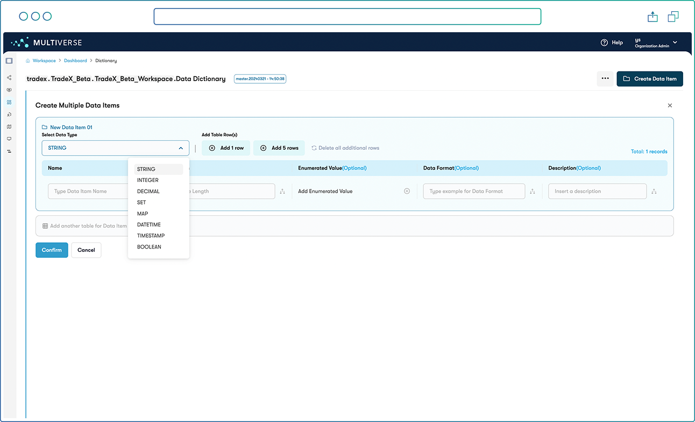Toggle the sidebar panel square icon
The height and width of the screenshot is (422, 695).
click(x=9, y=61)
